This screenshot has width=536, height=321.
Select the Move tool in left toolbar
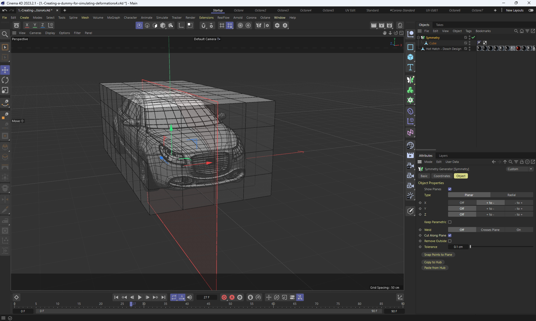tap(5, 70)
